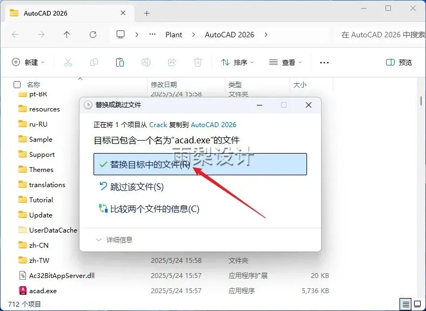The height and width of the screenshot is (311, 426).
Task: Click the UserDataCache folder icon
Action: pyautogui.click(x=23, y=230)
